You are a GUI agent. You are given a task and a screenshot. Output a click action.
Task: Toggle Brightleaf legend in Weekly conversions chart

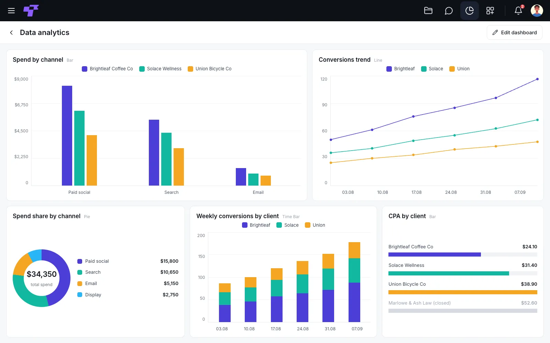point(256,225)
